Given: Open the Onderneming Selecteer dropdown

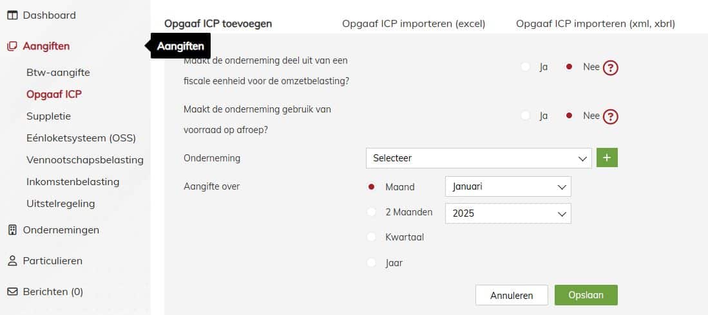Looking at the screenshot, I should click(x=479, y=158).
